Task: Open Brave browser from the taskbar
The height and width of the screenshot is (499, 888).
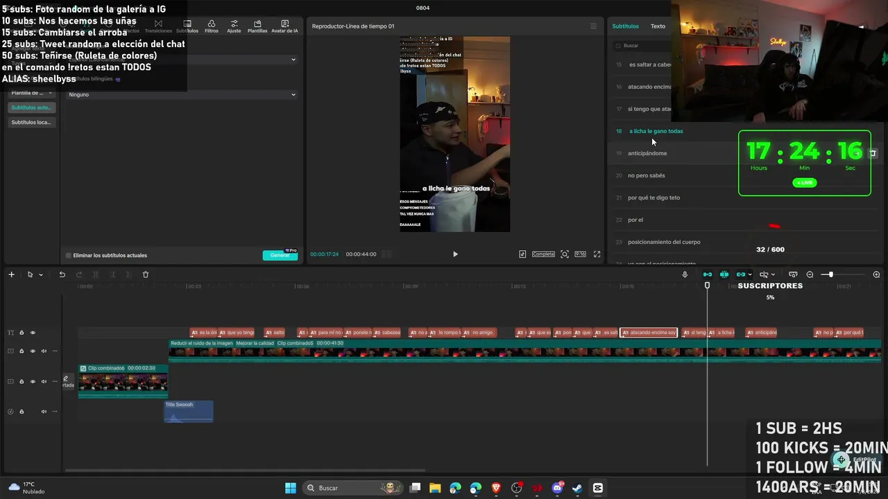Action: click(496, 488)
